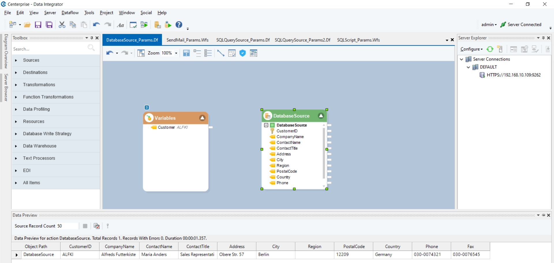Click the stop preview square icon
The height and width of the screenshot is (263, 554).
(x=85, y=226)
